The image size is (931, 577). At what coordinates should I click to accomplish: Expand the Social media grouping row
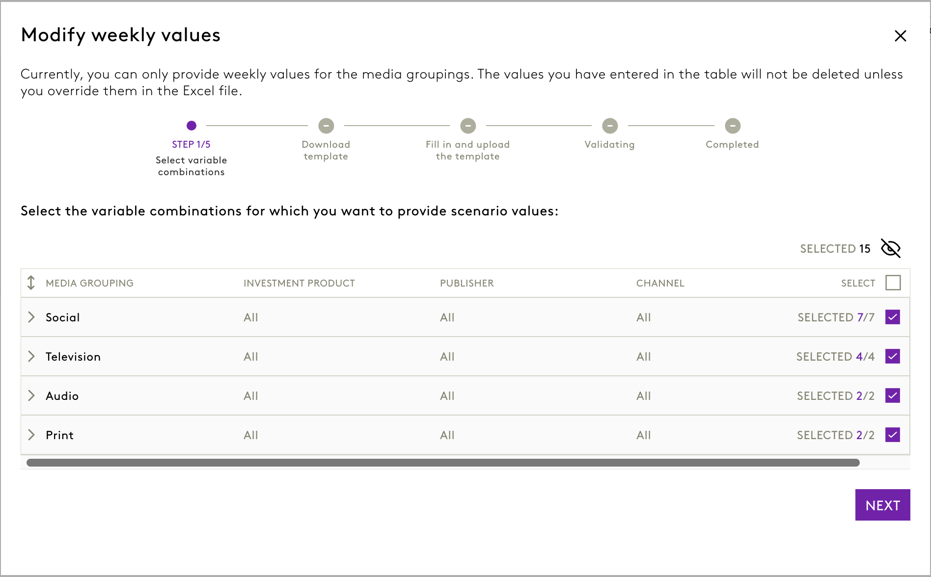click(x=31, y=317)
